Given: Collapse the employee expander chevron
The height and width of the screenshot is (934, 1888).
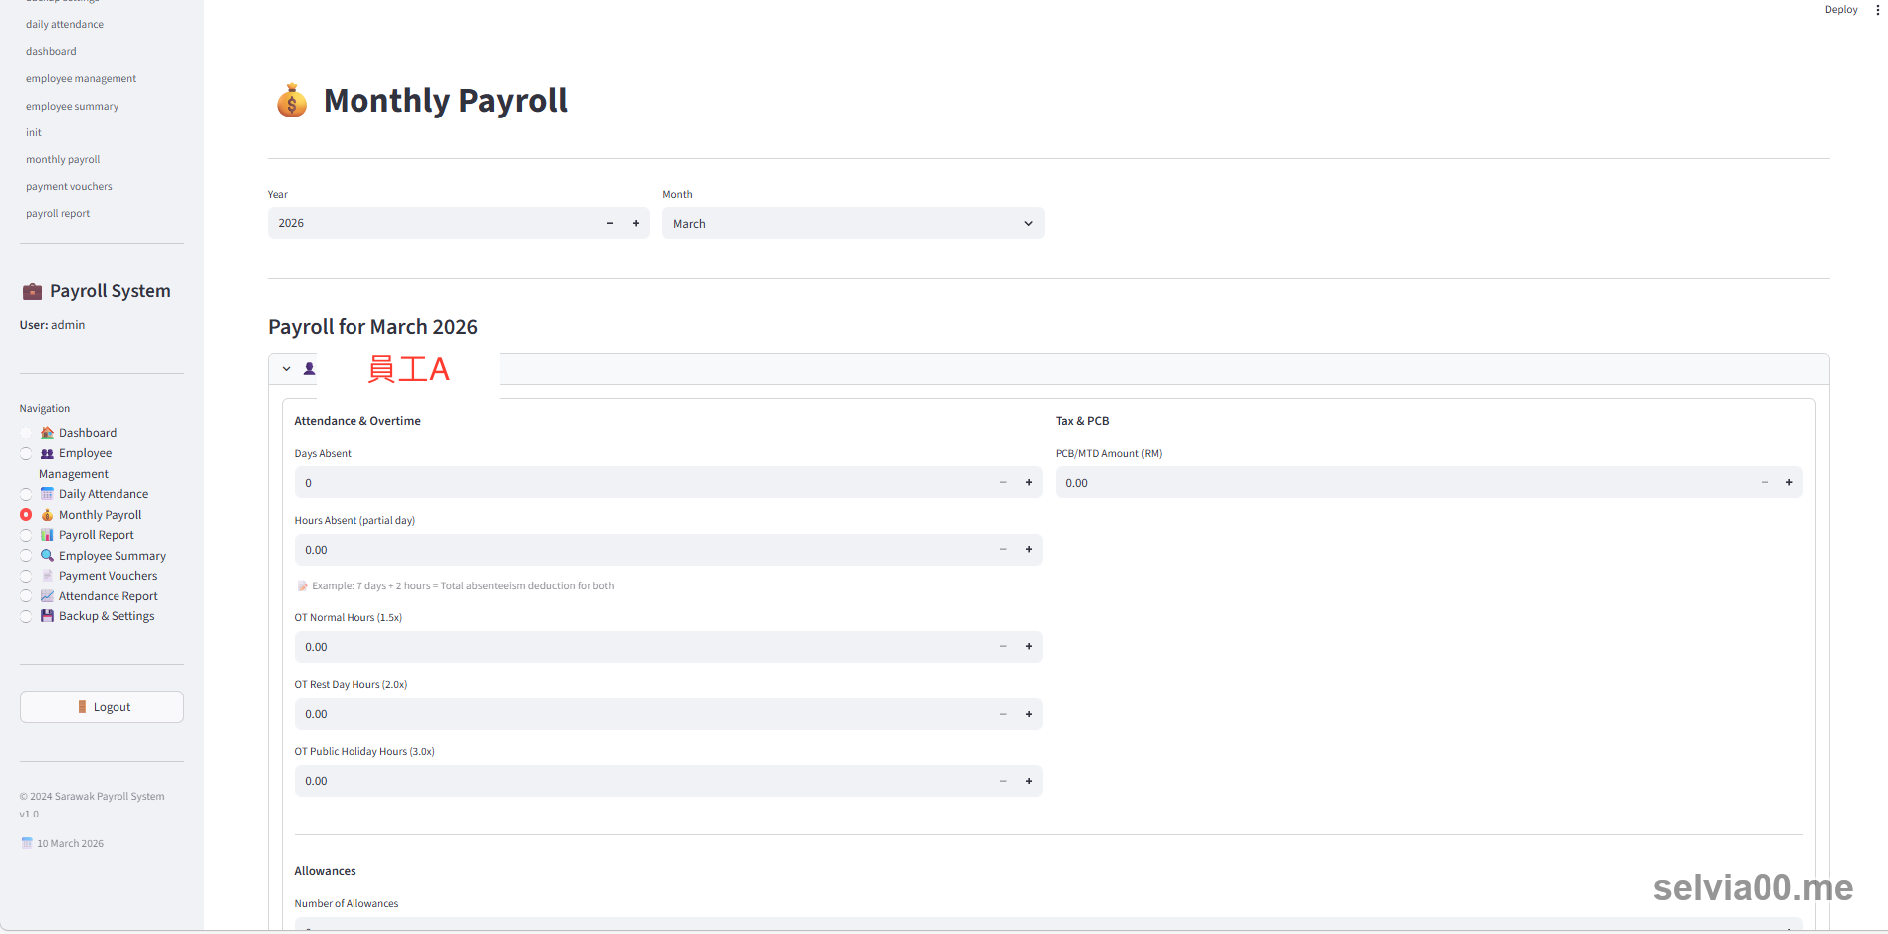Looking at the screenshot, I should pos(287,369).
